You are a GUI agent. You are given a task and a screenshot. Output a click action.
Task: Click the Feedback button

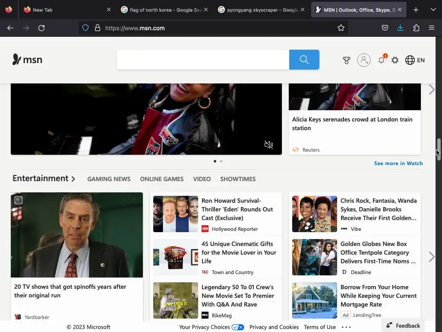(x=403, y=326)
